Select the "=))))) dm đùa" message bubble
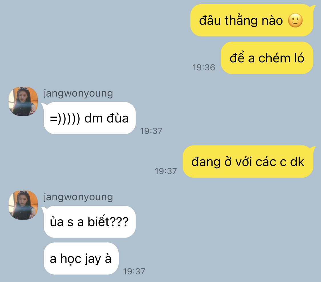This screenshot has height=282, width=321. [90, 118]
